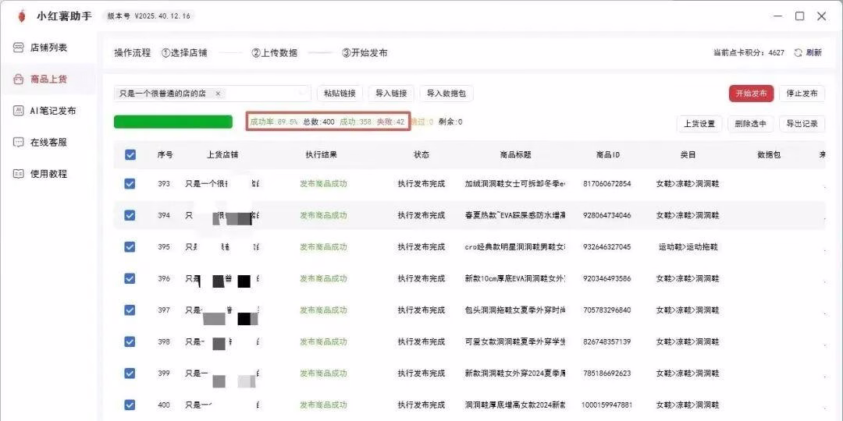Remove selected store tag with x

tap(218, 94)
